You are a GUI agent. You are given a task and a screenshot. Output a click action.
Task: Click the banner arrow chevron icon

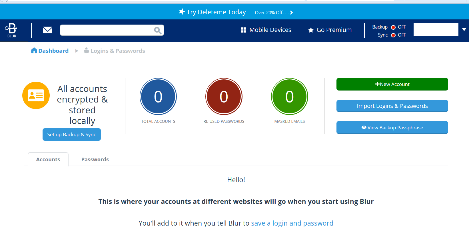pos(291,13)
